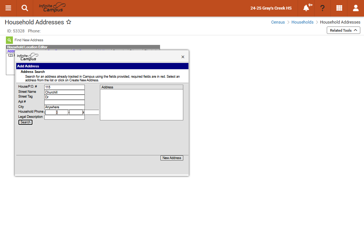Open the Census breadcrumb link

[x=278, y=22]
